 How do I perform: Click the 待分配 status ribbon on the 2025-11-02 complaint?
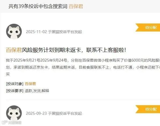point(148,27)
